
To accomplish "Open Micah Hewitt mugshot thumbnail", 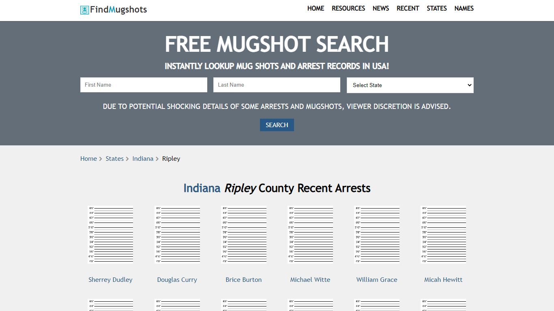I will click(443, 235).
